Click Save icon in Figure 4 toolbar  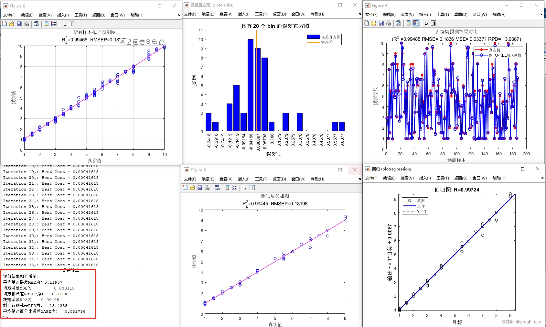[x=381, y=23]
